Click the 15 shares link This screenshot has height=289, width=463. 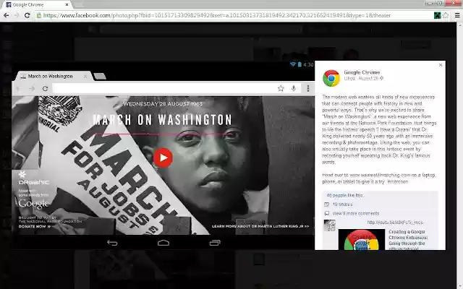342,204
